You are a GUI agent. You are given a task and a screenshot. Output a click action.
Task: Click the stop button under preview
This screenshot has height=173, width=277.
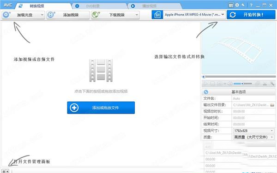pyautogui.click(x=212, y=84)
